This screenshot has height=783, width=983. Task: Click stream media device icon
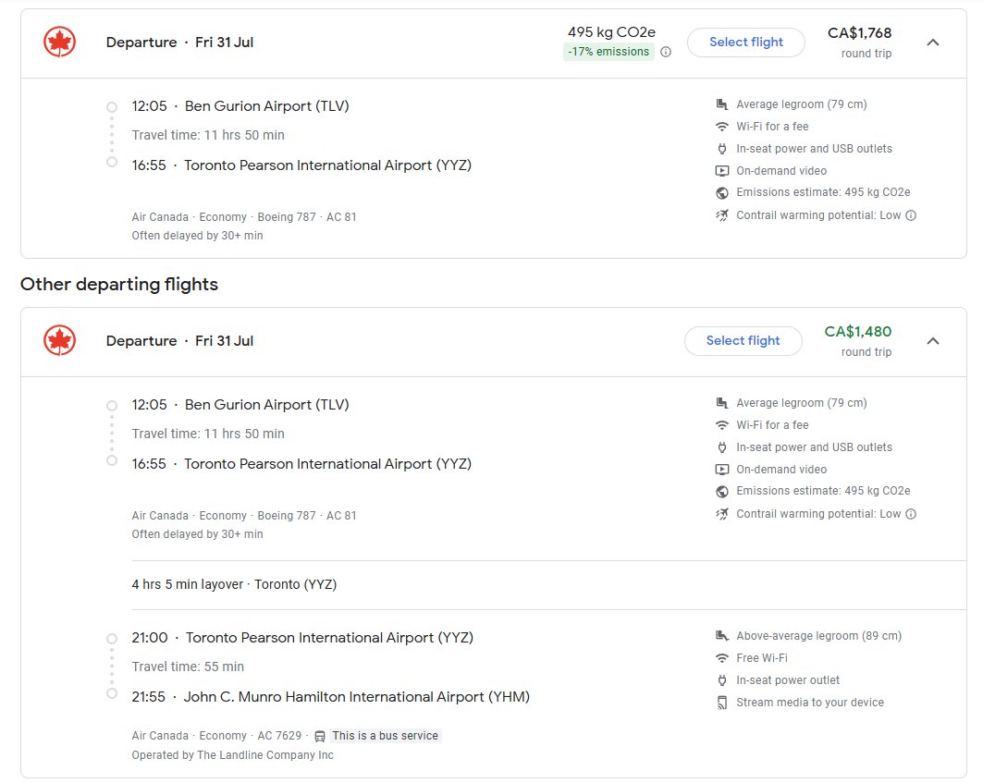click(722, 703)
